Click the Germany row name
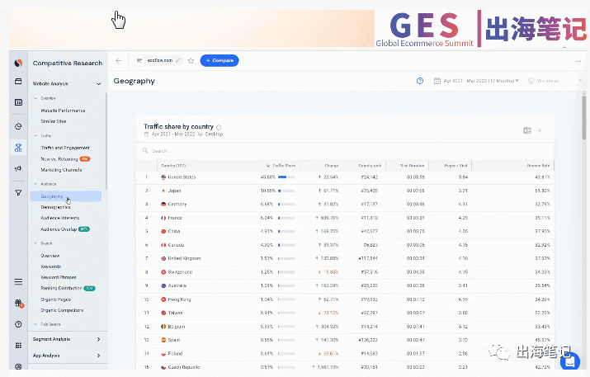590x377 pixels. 177,205
